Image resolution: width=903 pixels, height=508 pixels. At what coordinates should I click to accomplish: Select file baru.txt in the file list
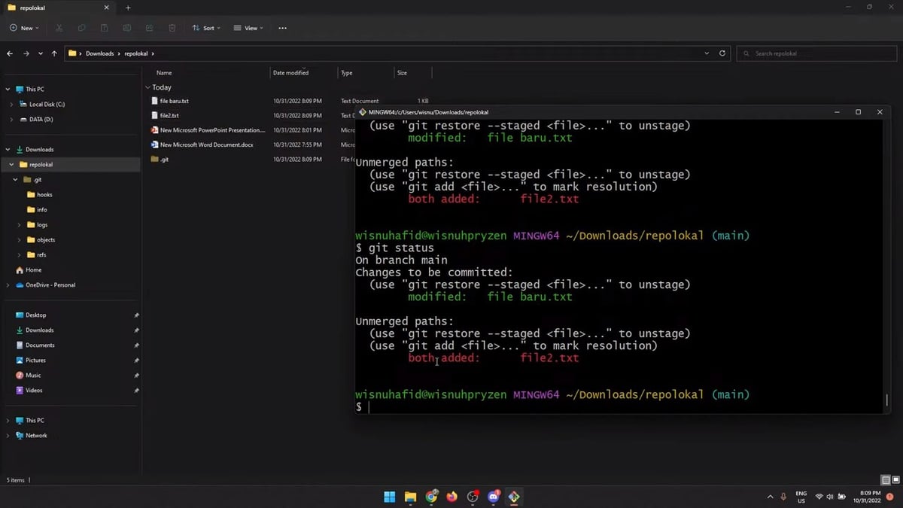pyautogui.click(x=174, y=101)
